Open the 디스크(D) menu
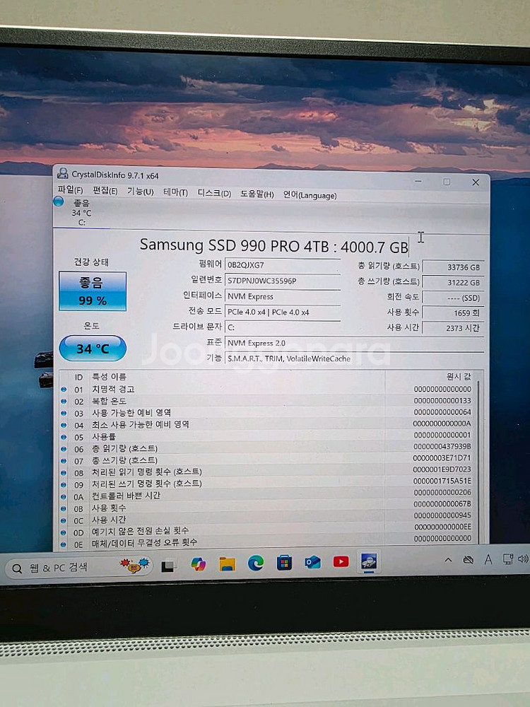Screen dimensions: 530x707 pos(214,194)
